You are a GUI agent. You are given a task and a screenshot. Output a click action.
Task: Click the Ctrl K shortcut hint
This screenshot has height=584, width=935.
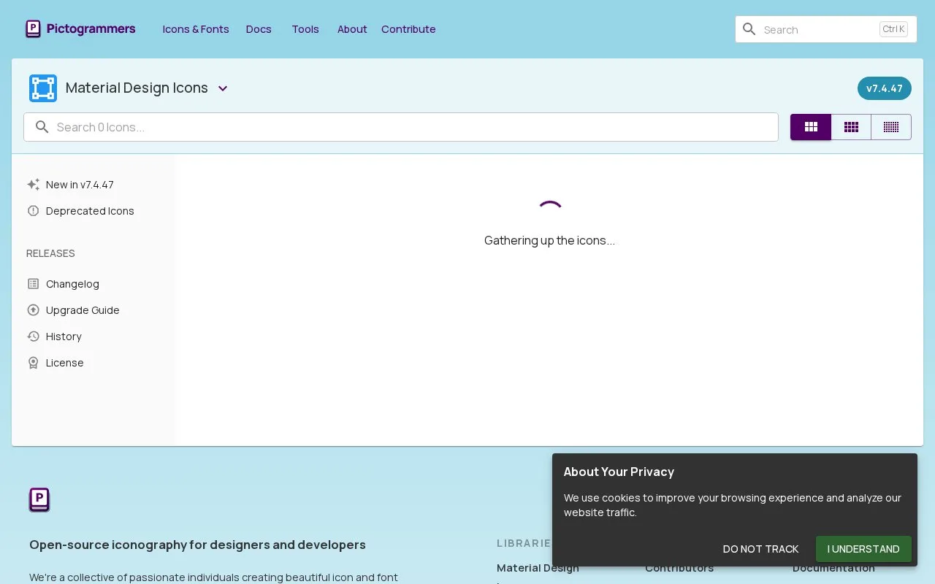[x=893, y=29]
